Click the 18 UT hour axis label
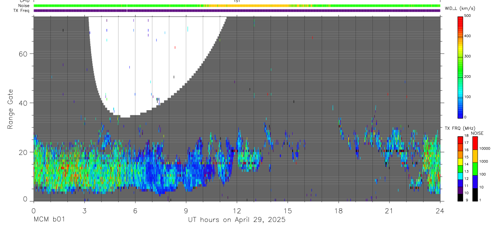Screen dimensions: 495x228 339,211
